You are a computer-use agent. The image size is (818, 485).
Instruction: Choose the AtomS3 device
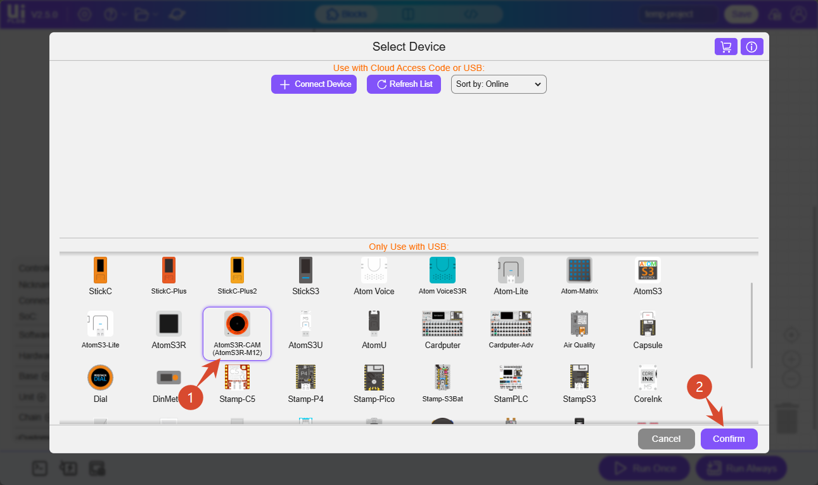648,270
